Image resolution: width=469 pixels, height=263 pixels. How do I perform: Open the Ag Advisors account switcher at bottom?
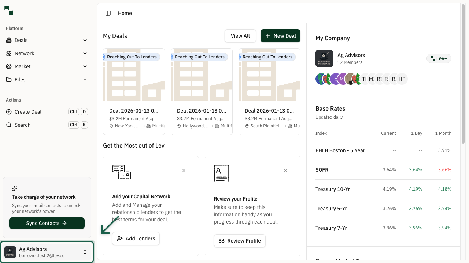point(47,252)
